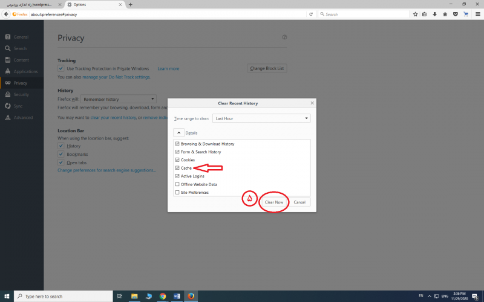Click the Home icon in Firefox toolbar
The image size is (484, 302).
coord(445,14)
